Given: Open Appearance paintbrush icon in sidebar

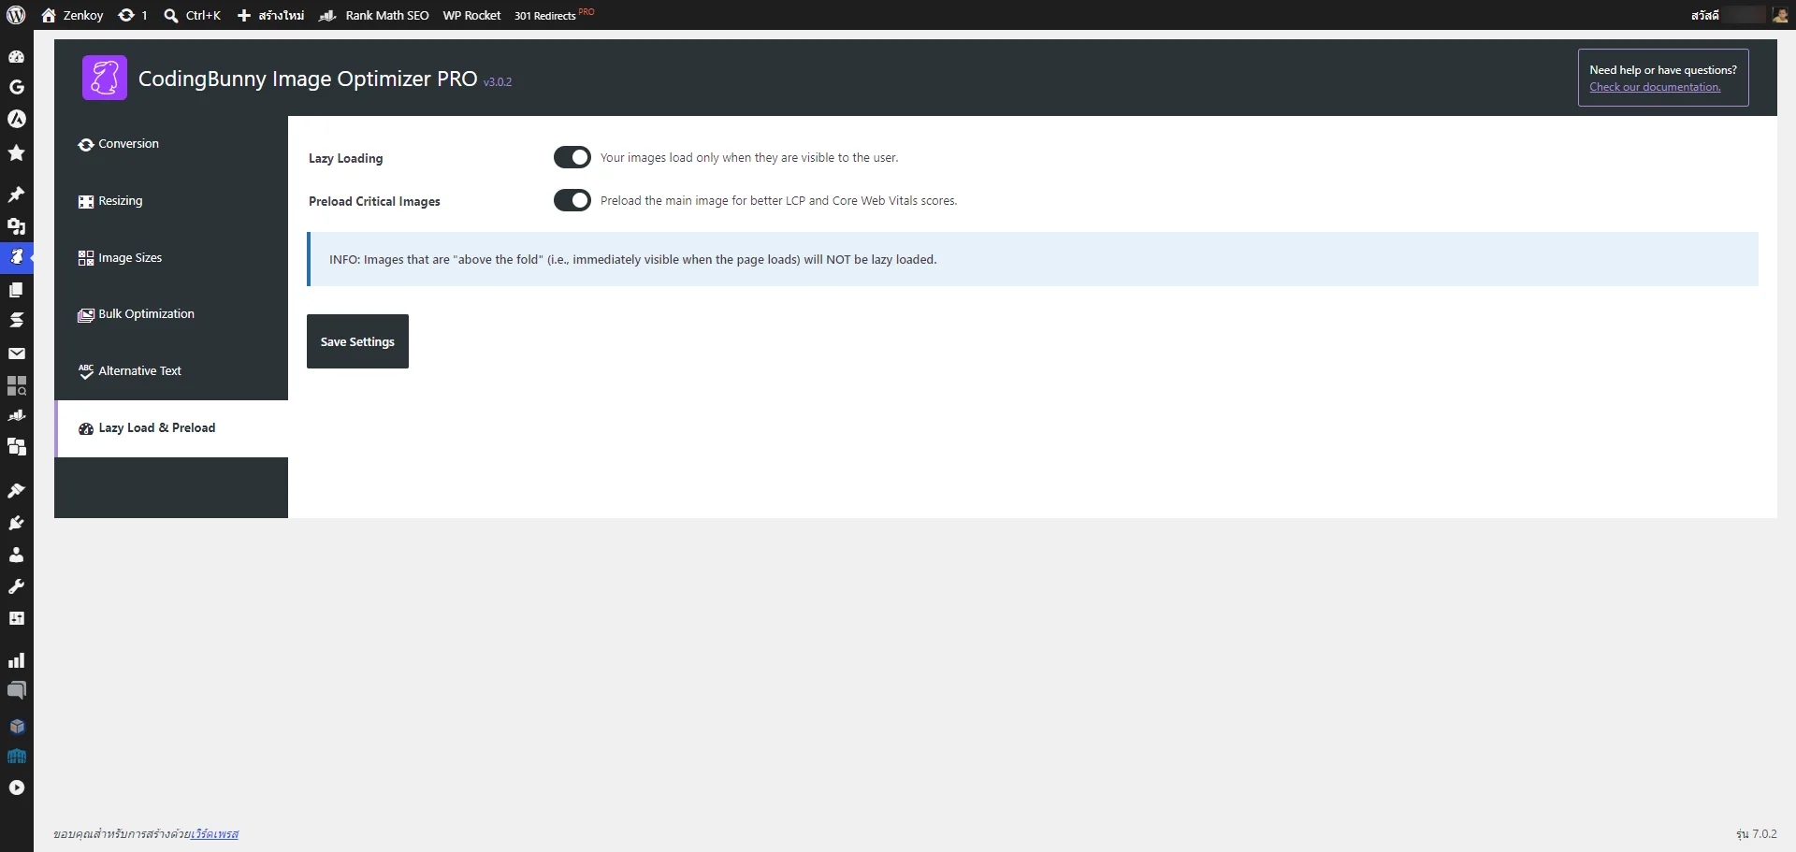Looking at the screenshot, I should click(x=16, y=490).
